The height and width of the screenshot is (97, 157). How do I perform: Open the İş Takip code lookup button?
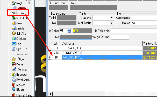(69, 31)
